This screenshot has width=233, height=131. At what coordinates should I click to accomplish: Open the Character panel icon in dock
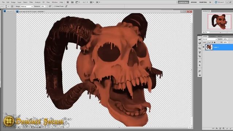[200, 61]
